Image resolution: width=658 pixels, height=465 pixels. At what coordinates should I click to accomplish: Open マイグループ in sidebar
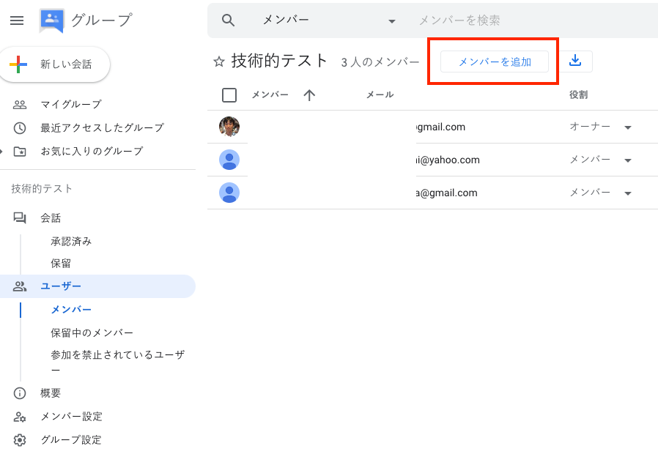71,105
